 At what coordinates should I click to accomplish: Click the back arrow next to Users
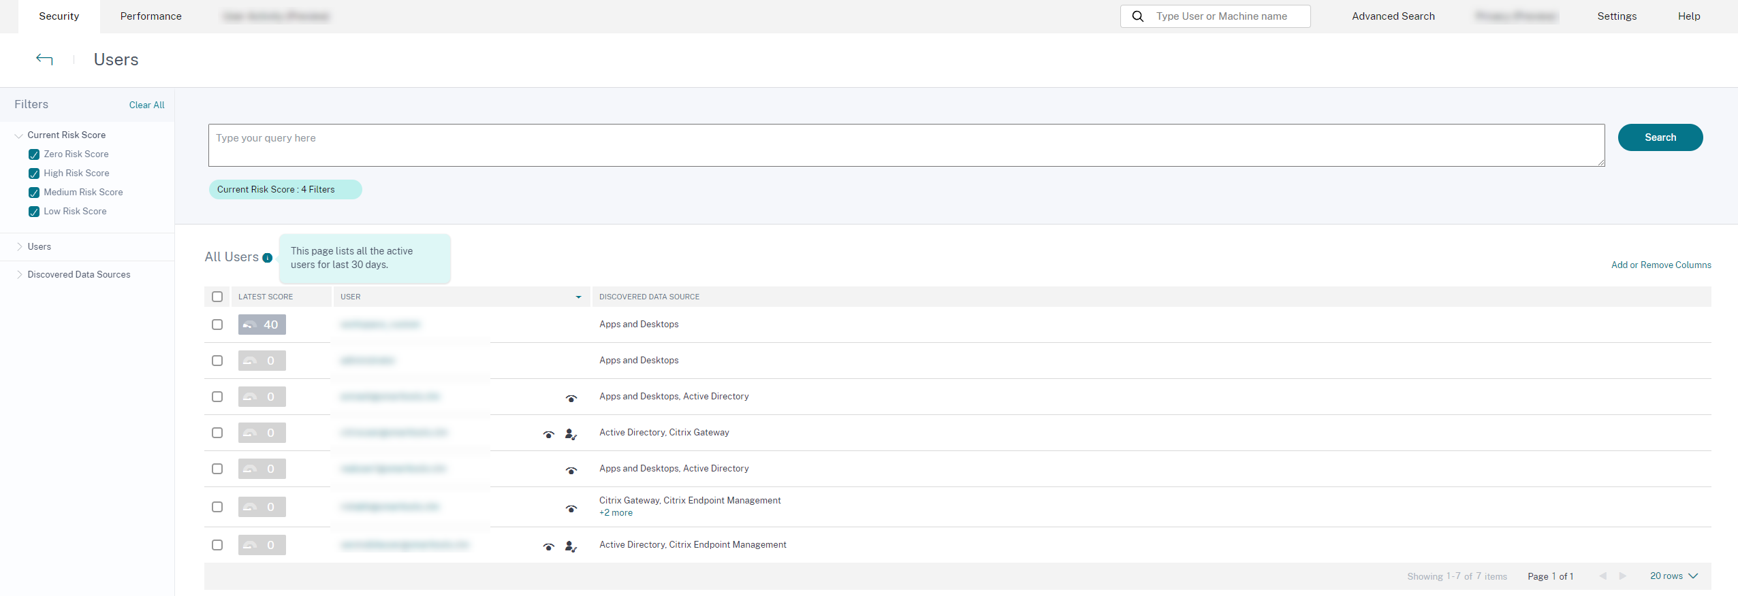pyautogui.click(x=44, y=59)
